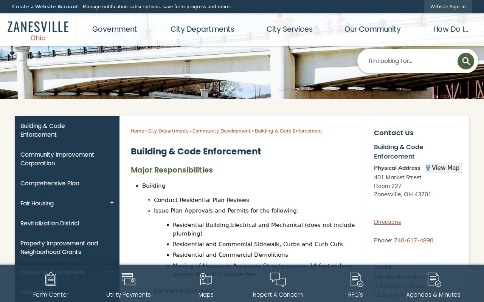Open the City Departments menu
The height and width of the screenshot is (302, 484).
202,29
